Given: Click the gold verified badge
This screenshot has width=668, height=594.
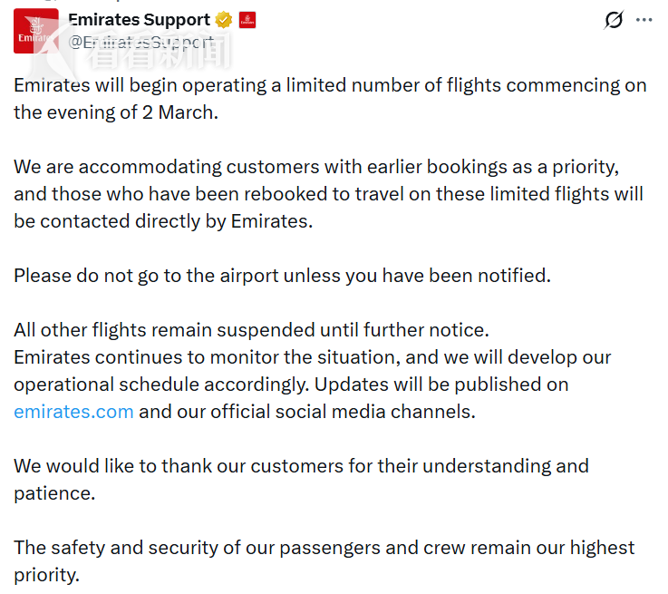Looking at the screenshot, I should [x=224, y=20].
